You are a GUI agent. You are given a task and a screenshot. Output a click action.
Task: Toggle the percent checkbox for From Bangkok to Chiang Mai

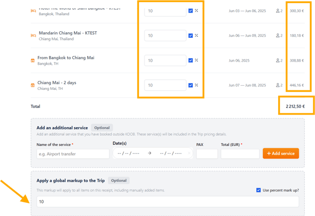(190, 61)
